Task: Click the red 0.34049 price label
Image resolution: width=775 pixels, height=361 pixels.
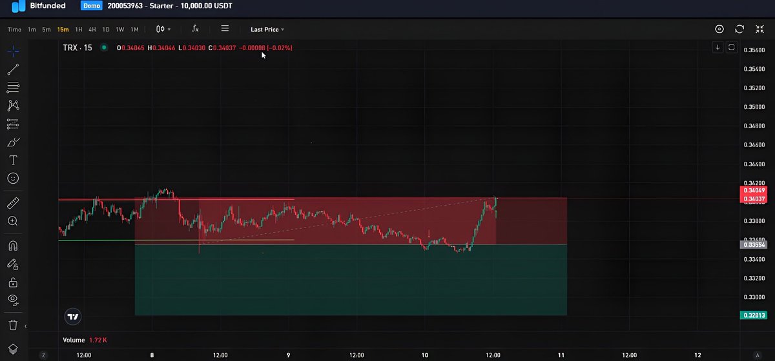Action: pos(754,191)
